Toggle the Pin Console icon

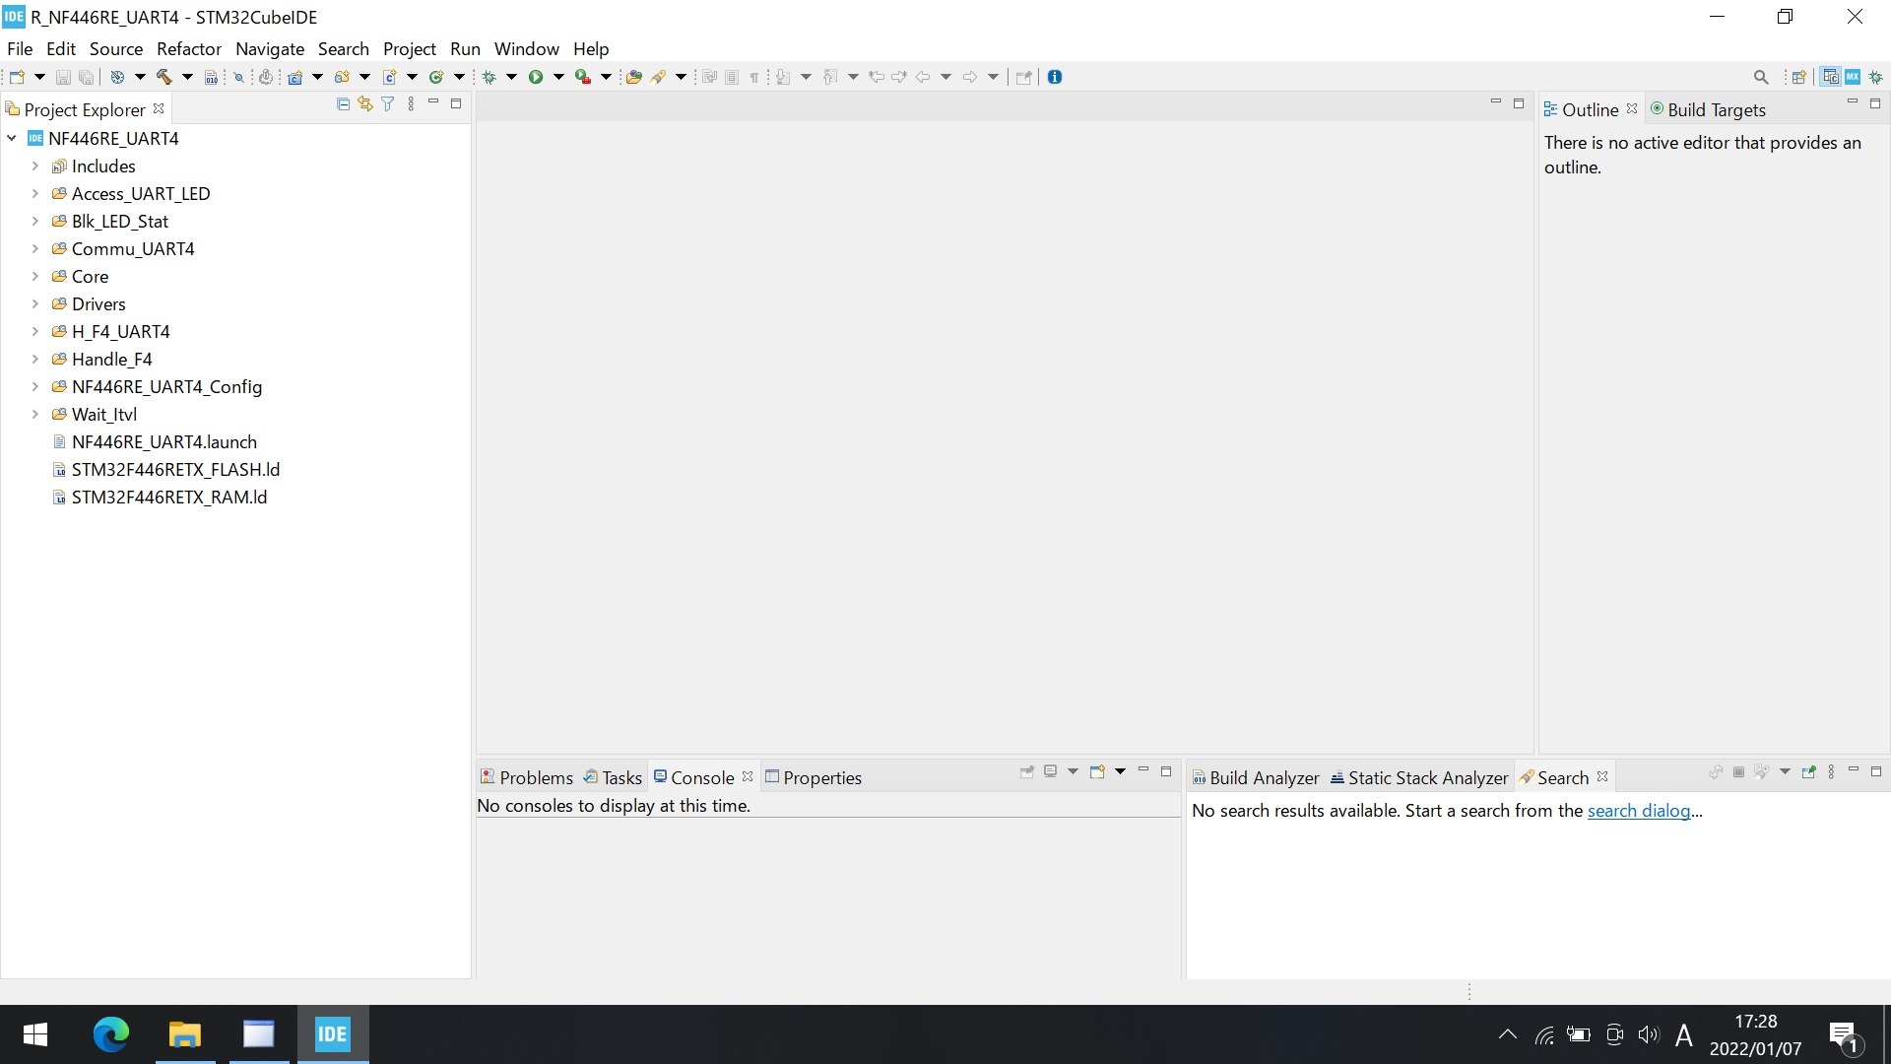click(x=1027, y=771)
